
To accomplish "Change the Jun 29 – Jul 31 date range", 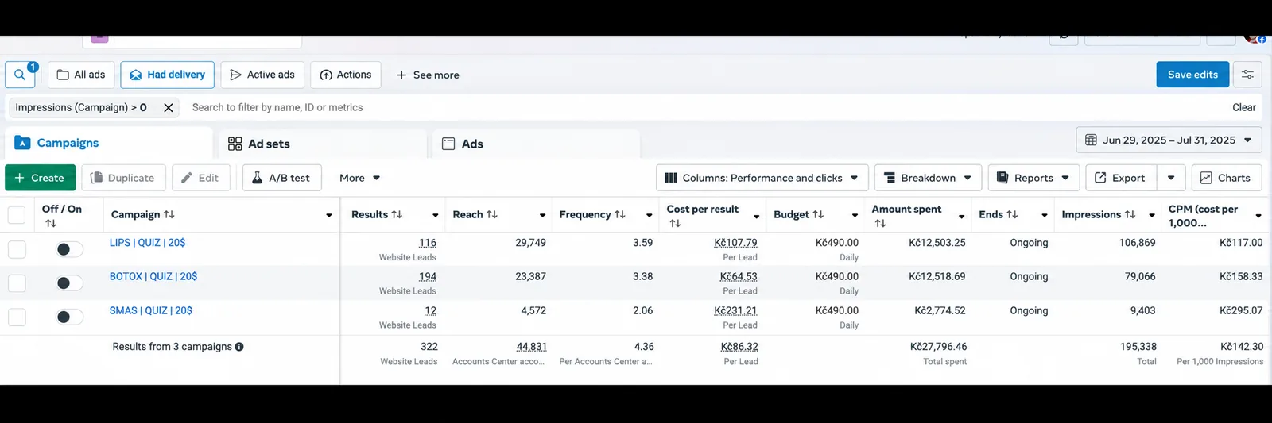I will click(1169, 140).
